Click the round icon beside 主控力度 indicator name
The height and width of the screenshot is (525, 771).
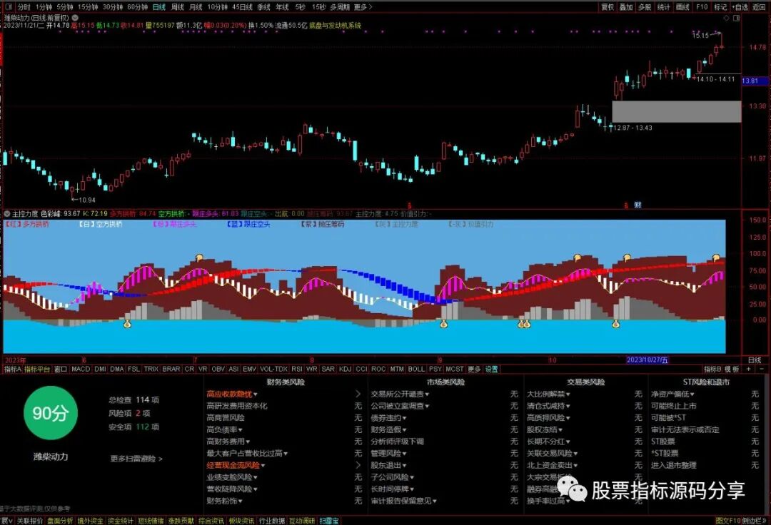[x=7, y=213]
